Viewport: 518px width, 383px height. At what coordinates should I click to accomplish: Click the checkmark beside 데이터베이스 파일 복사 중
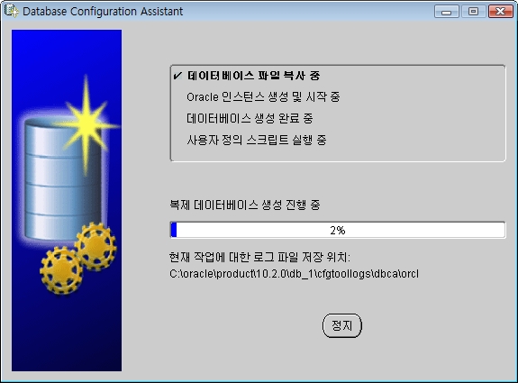pos(177,76)
